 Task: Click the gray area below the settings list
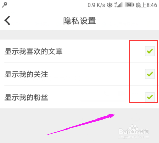(79, 126)
